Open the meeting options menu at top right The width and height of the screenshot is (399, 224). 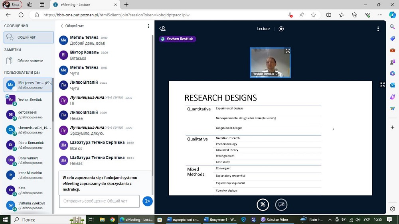coord(378,29)
